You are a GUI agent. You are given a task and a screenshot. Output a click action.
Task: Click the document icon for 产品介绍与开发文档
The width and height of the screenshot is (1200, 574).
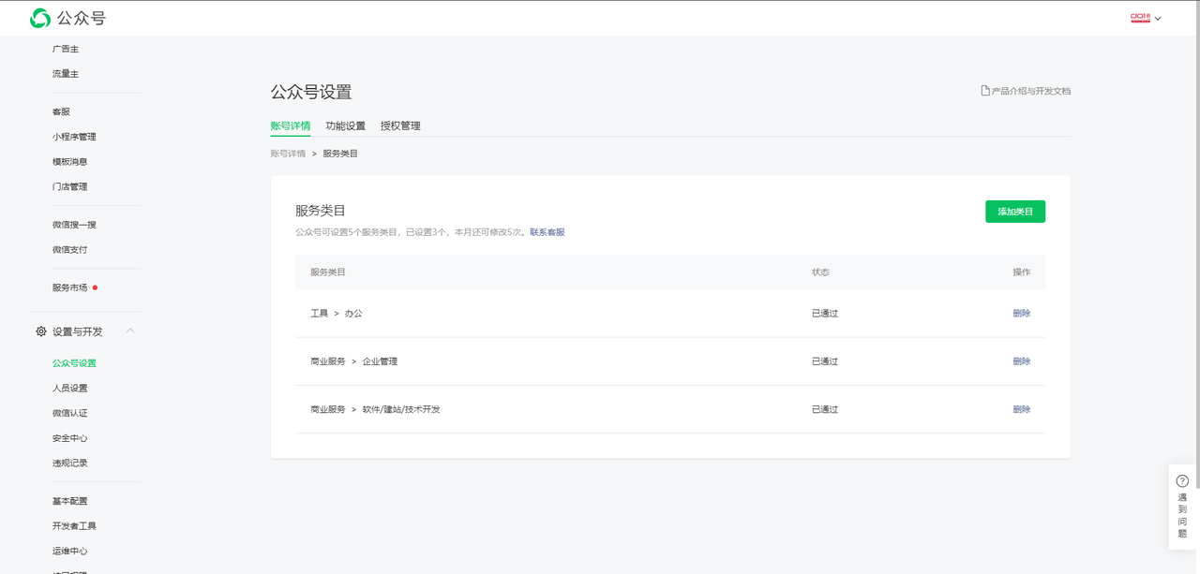point(985,91)
